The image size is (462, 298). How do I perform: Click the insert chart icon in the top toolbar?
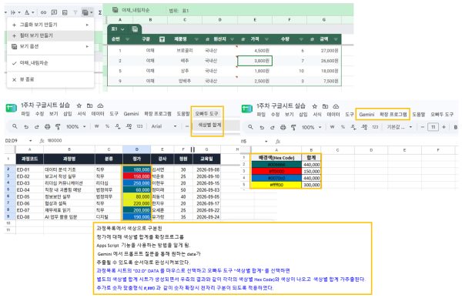coord(65,12)
